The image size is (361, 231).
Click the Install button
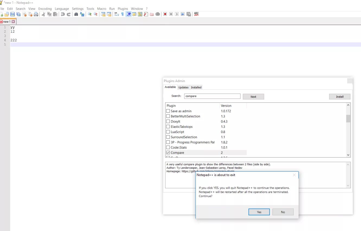340,97
